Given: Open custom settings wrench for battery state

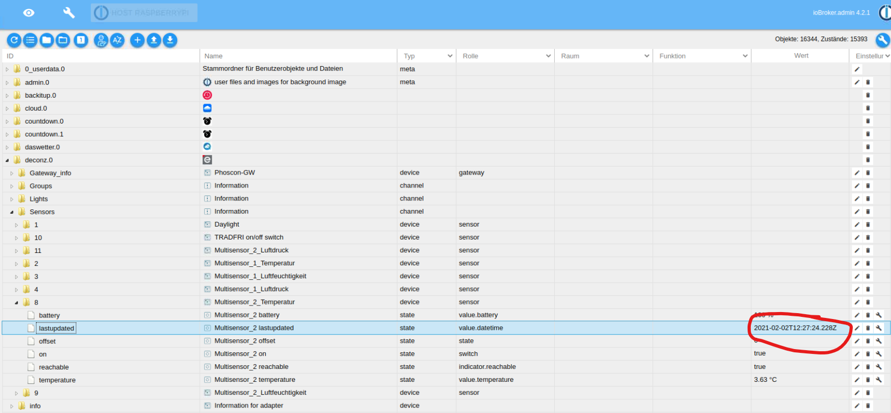Looking at the screenshot, I should pyautogui.click(x=879, y=315).
